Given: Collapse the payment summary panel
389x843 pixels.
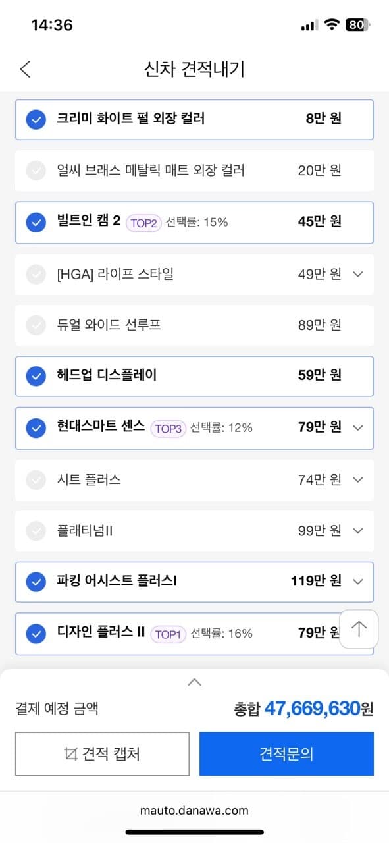Looking at the screenshot, I should coord(194,682).
